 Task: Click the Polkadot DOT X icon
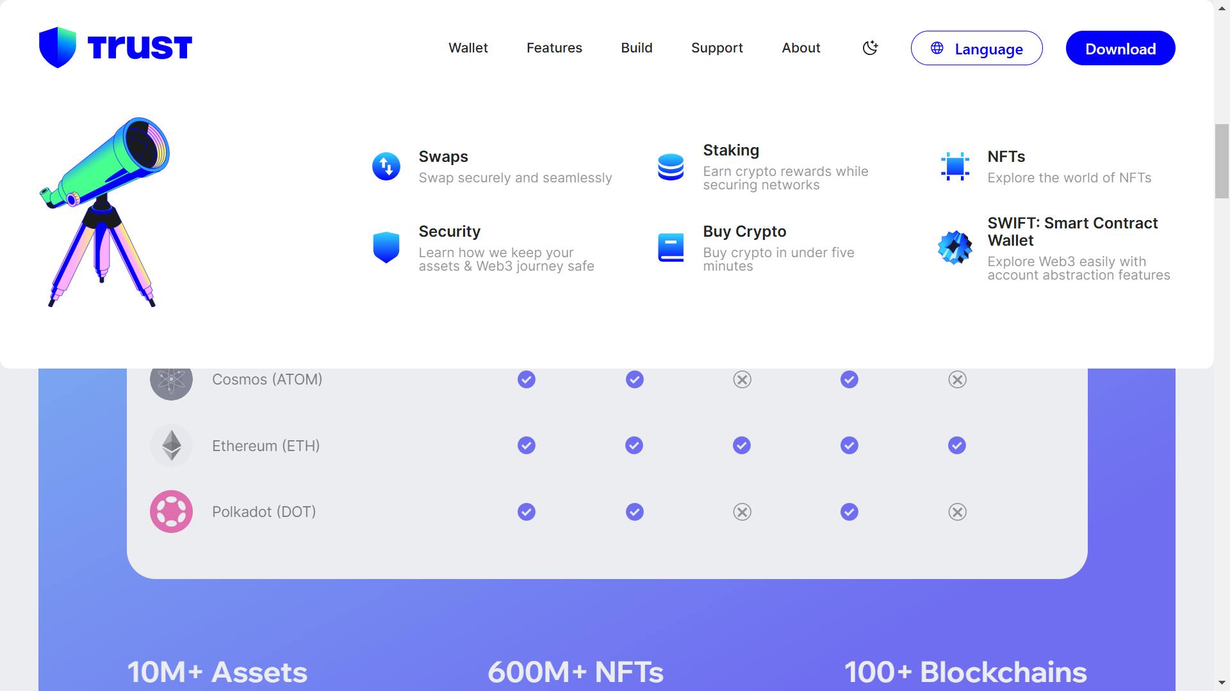point(742,511)
